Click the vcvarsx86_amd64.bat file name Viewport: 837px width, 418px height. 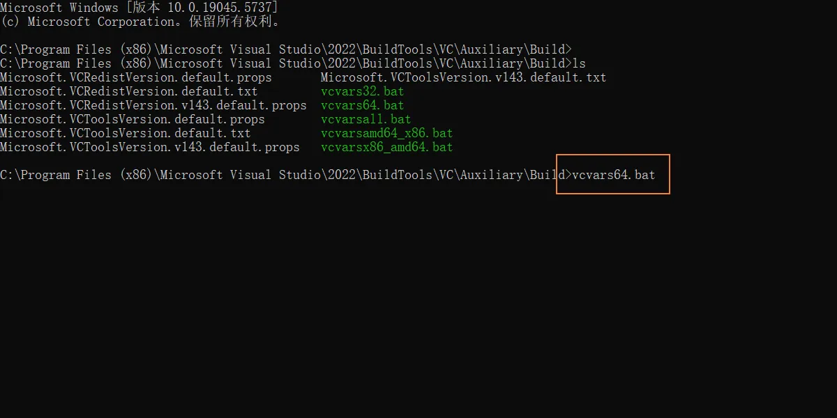point(386,147)
